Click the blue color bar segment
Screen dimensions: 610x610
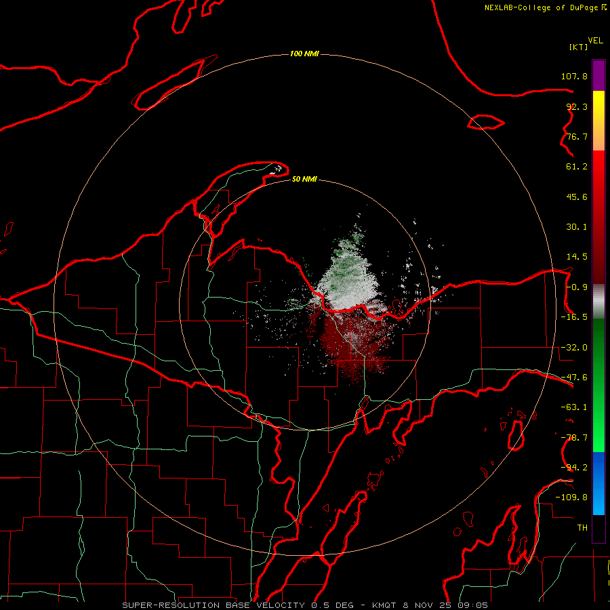(598, 483)
